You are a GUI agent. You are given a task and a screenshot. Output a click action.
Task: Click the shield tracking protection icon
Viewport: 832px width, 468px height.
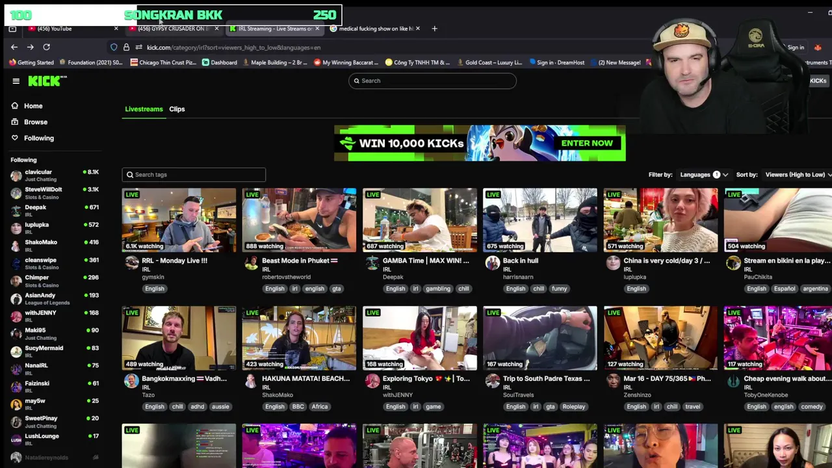(x=114, y=47)
